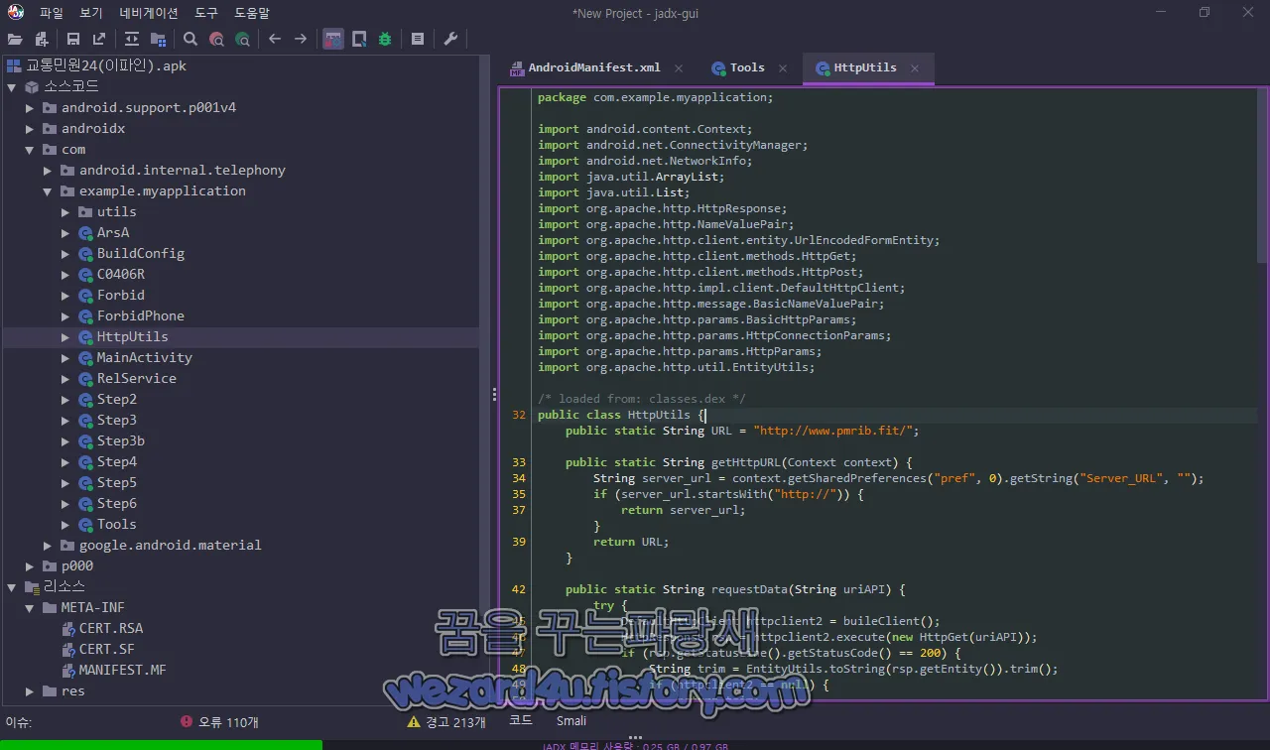Navigate back with left arrow

click(275, 40)
